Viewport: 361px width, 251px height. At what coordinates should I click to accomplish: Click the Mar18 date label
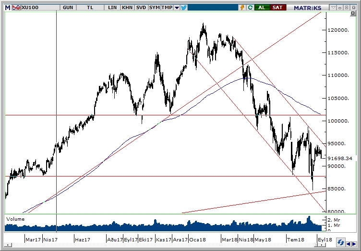(229, 239)
